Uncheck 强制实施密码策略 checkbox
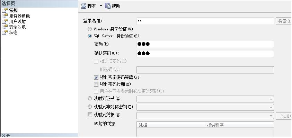Screen dimensions: 292x138 (96, 78)
